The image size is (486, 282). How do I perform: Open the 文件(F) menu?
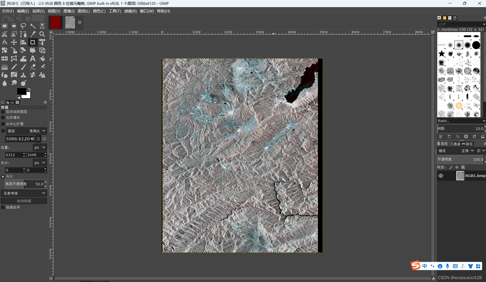point(8,11)
